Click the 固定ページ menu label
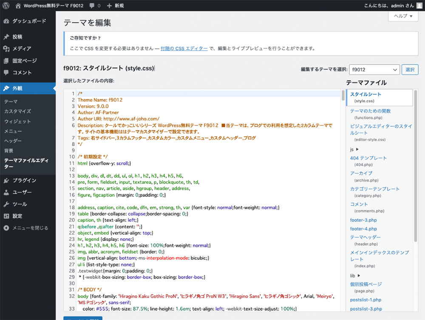This screenshot has height=320, width=425. tap(25, 61)
